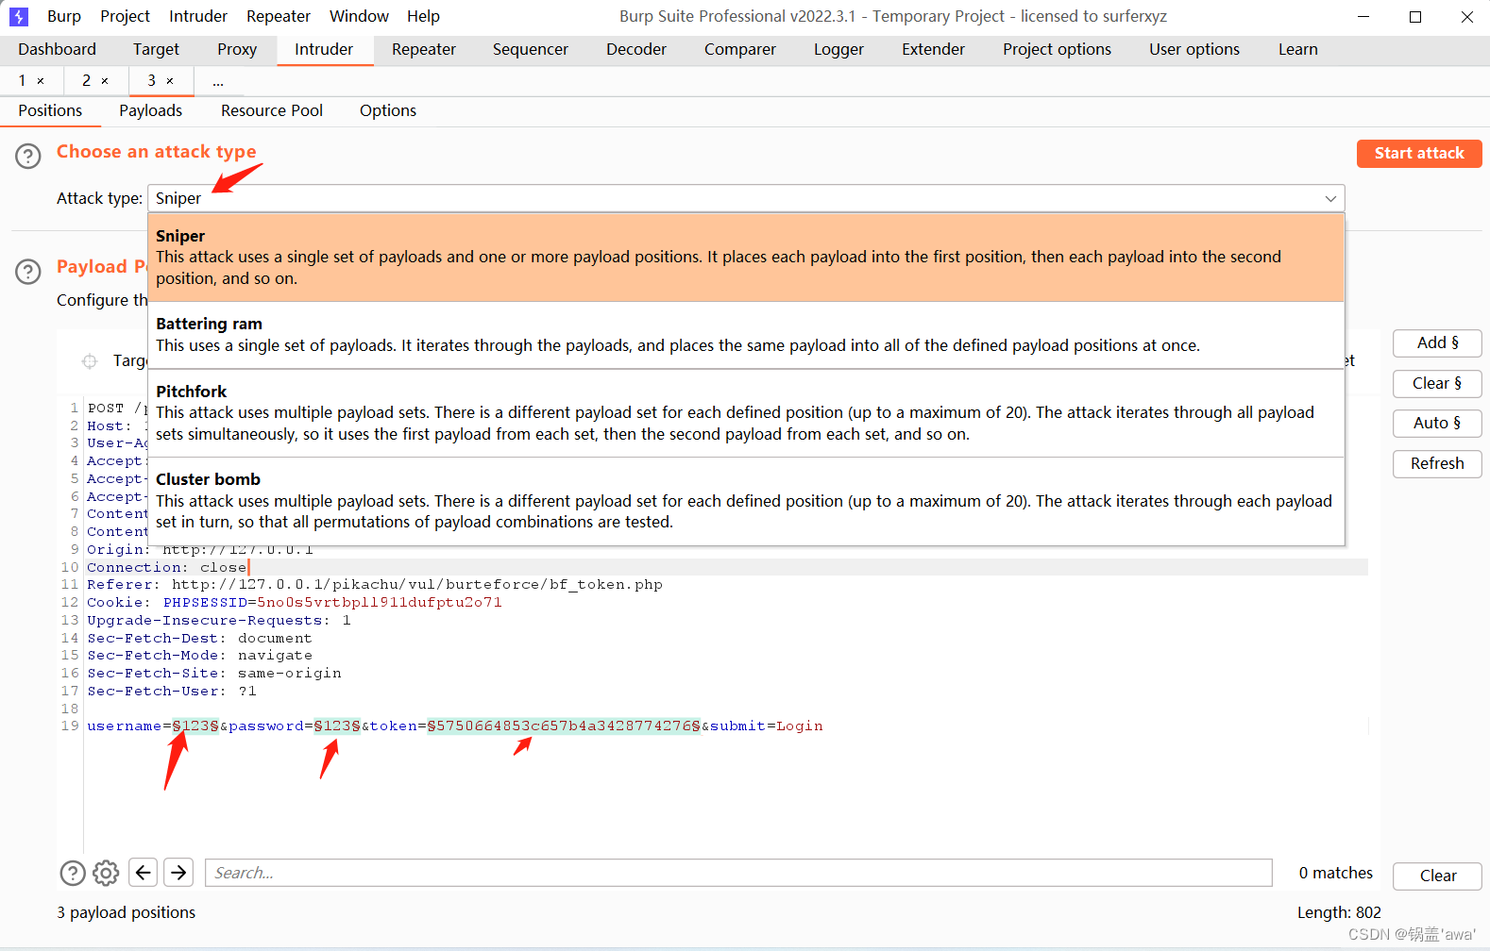The image size is (1490, 951).
Task: Add new Intruder tab via ellipsis
Action: coord(218,81)
